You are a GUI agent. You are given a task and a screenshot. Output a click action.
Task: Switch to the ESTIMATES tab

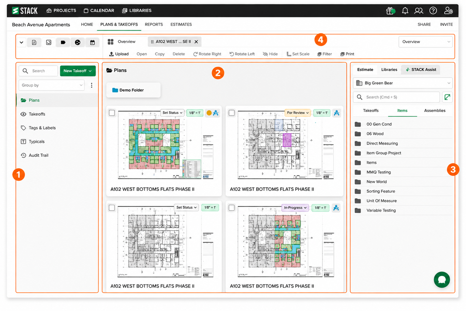pos(181,24)
